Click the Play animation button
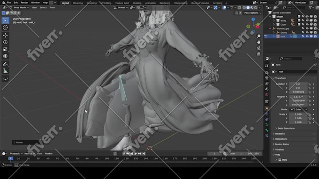Viewport: 319px width, 179px height. [136, 154]
